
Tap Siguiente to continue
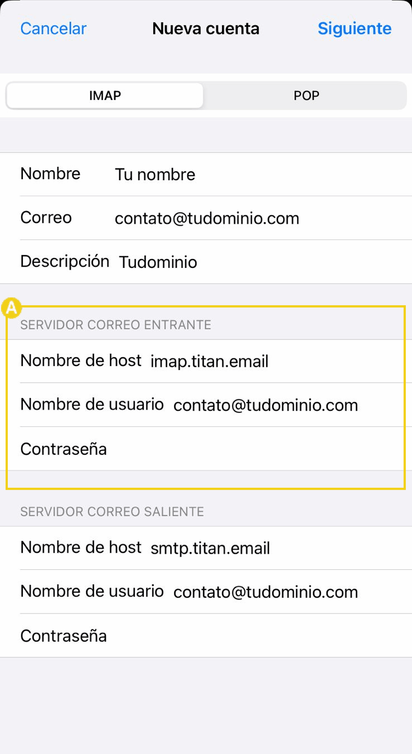(x=354, y=28)
